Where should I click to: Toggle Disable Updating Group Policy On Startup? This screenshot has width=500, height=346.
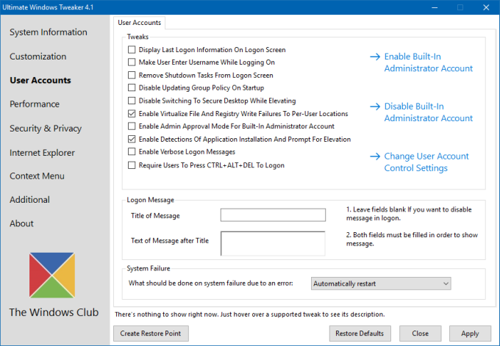[x=132, y=87]
